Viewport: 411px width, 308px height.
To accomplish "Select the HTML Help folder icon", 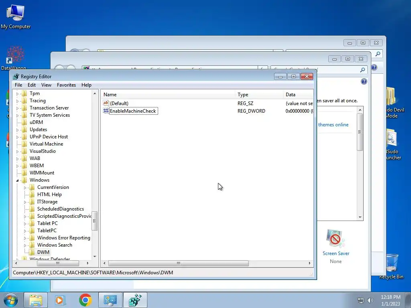I will tap(32, 195).
